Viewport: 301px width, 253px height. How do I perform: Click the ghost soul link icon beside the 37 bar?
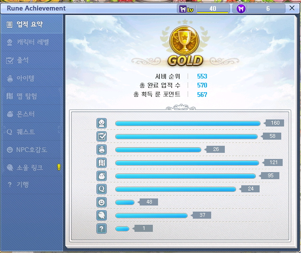point(102,215)
